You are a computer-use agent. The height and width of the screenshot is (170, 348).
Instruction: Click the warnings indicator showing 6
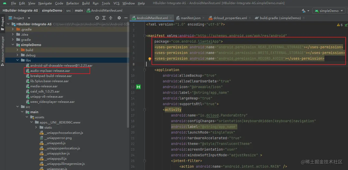click(340, 25)
